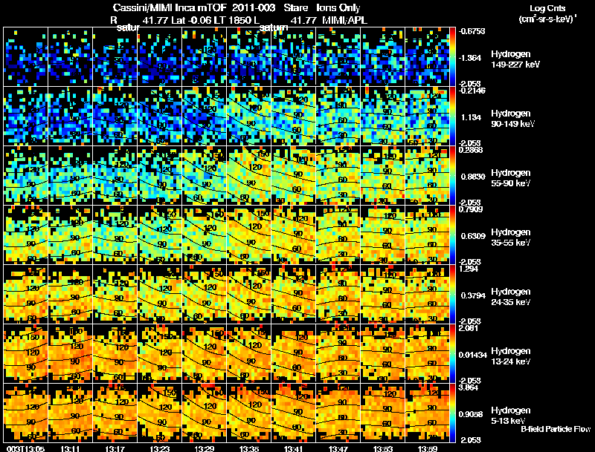Select the 13:35 time marker

click(249, 448)
